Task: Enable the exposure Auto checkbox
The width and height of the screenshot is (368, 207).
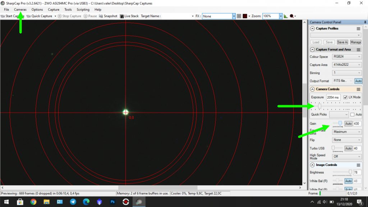Action: tap(352, 115)
